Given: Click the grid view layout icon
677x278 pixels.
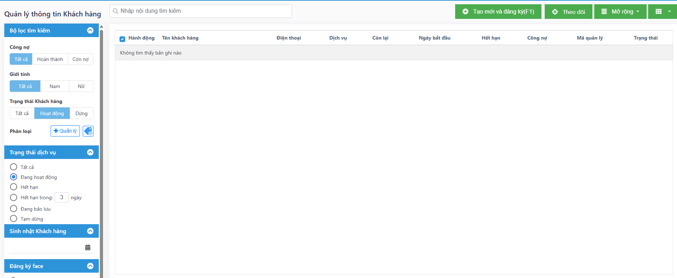Looking at the screenshot, I should [x=659, y=12].
